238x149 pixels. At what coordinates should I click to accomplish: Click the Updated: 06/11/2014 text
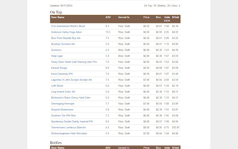pos(61,6)
